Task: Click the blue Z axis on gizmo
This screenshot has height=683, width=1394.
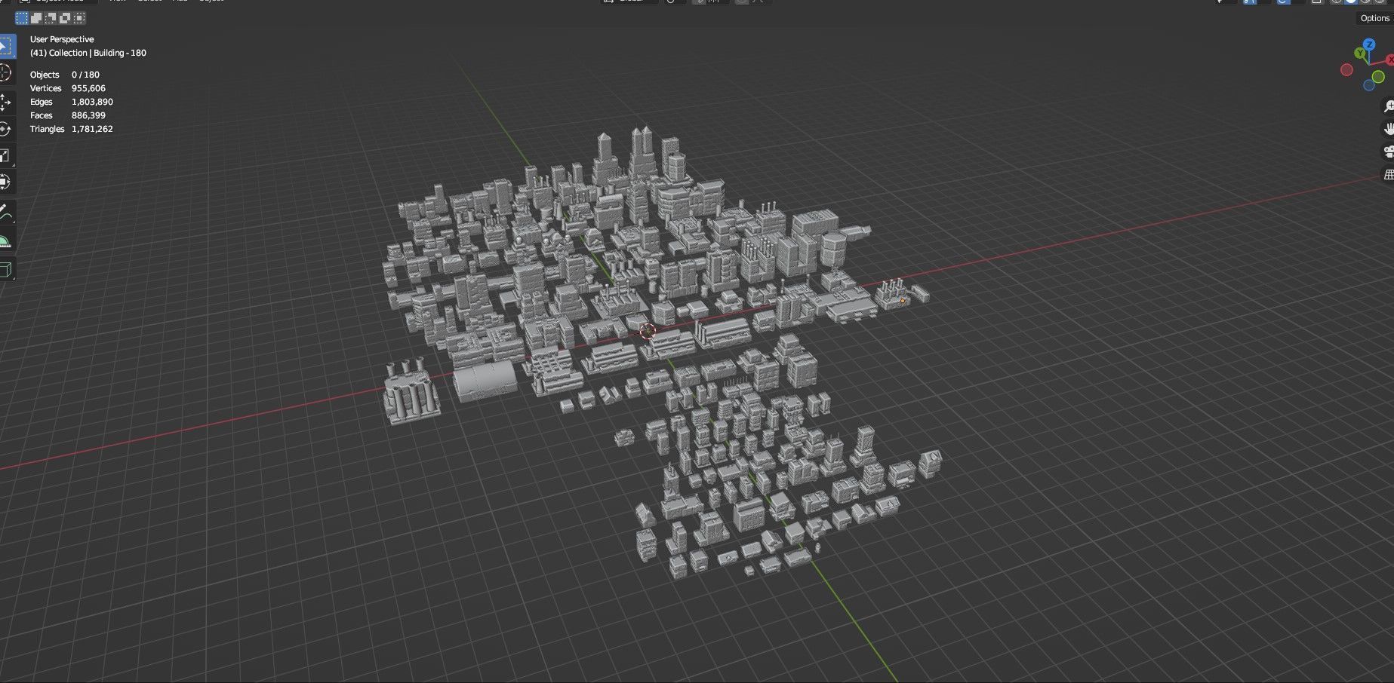Action: pyautogui.click(x=1369, y=44)
